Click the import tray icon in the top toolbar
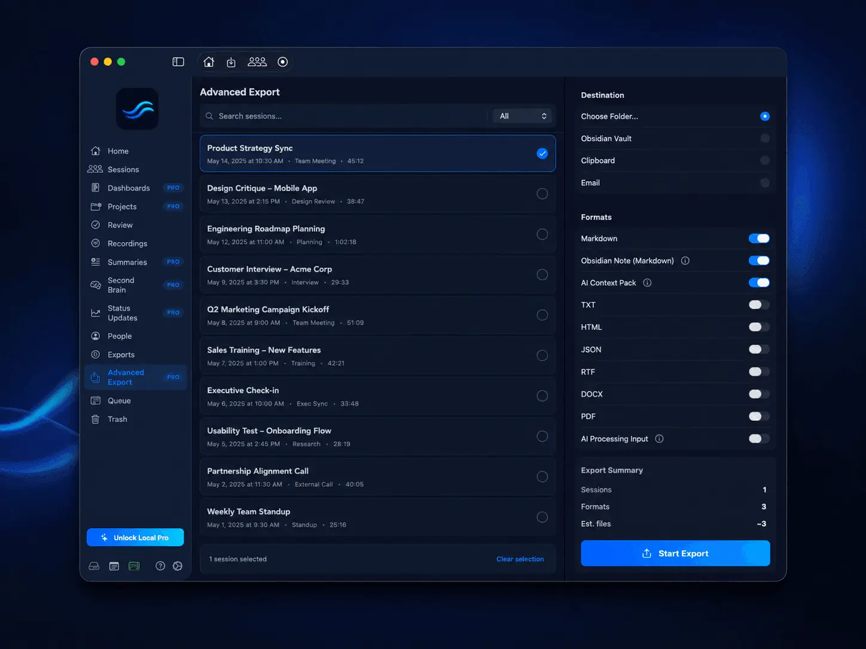 [x=231, y=62]
